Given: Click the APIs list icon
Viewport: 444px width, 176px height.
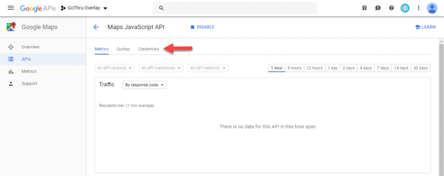Looking at the screenshot, I should tap(11, 59).
